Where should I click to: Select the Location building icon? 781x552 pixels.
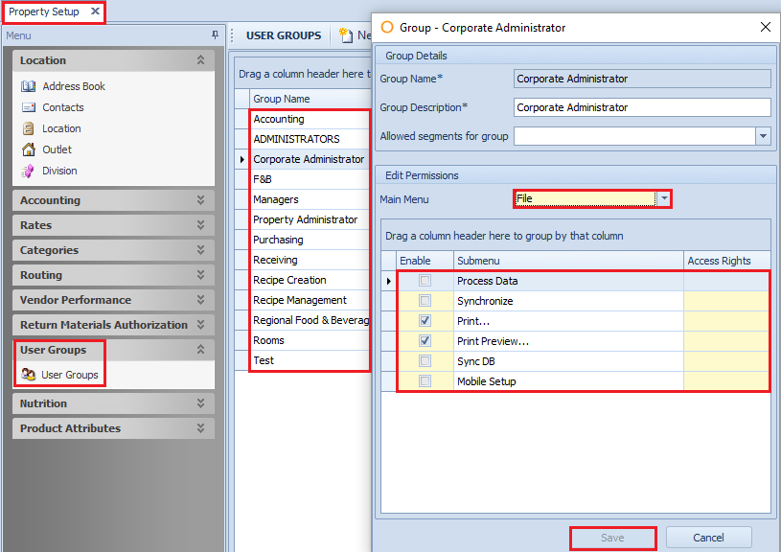[x=28, y=128]
